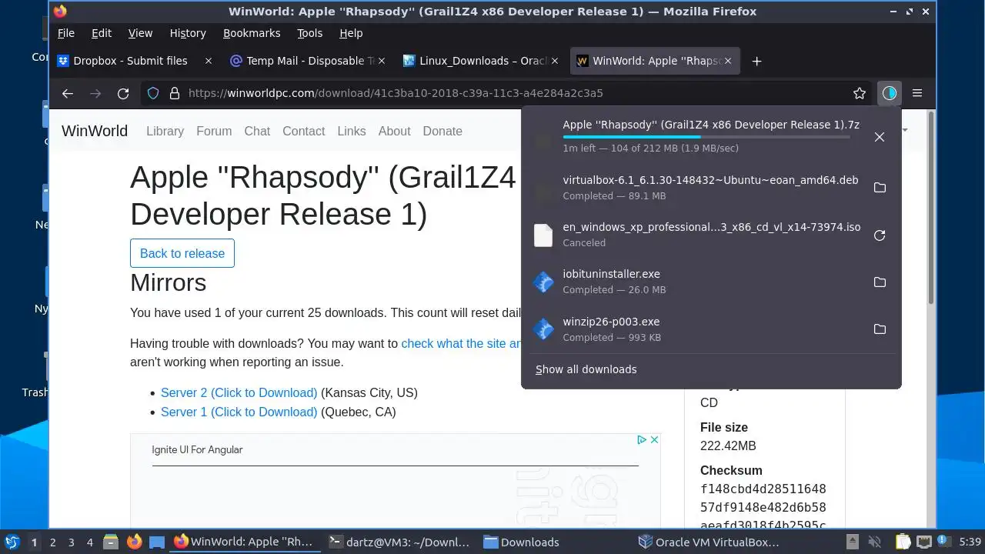Open the View menu

click(140, 33)
